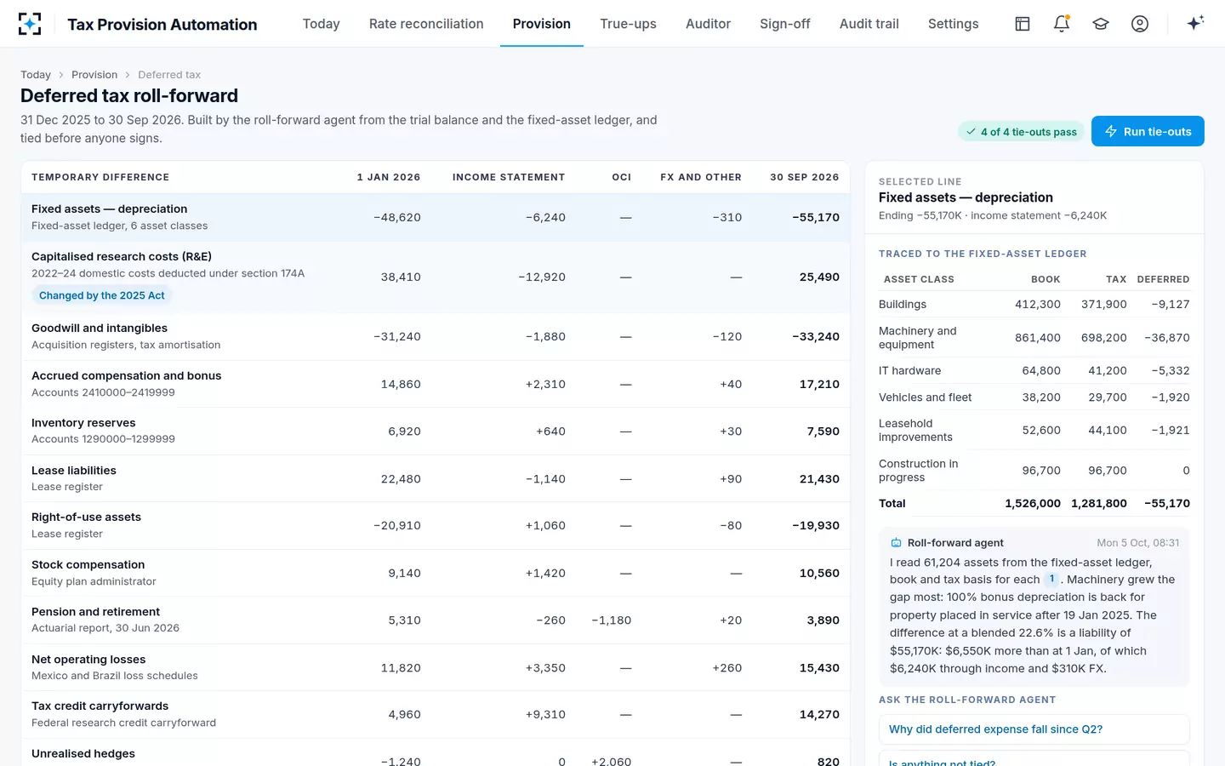Select Accrued compensation and bonus row
This screenshot has width=1225, height=766.
click(436, 384)
